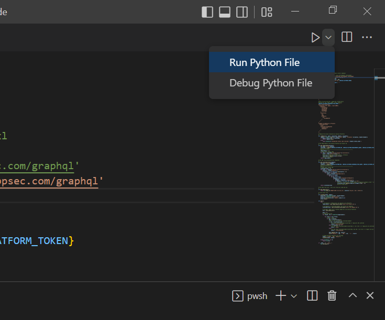385x320 pixels.
Task: Open the editor More Actions ellipsis
Action: [x=367, y=37]
